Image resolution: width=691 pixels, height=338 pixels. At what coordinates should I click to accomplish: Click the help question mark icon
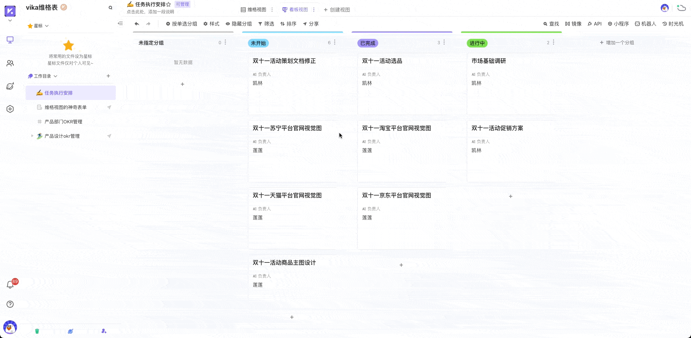(10, 304)
